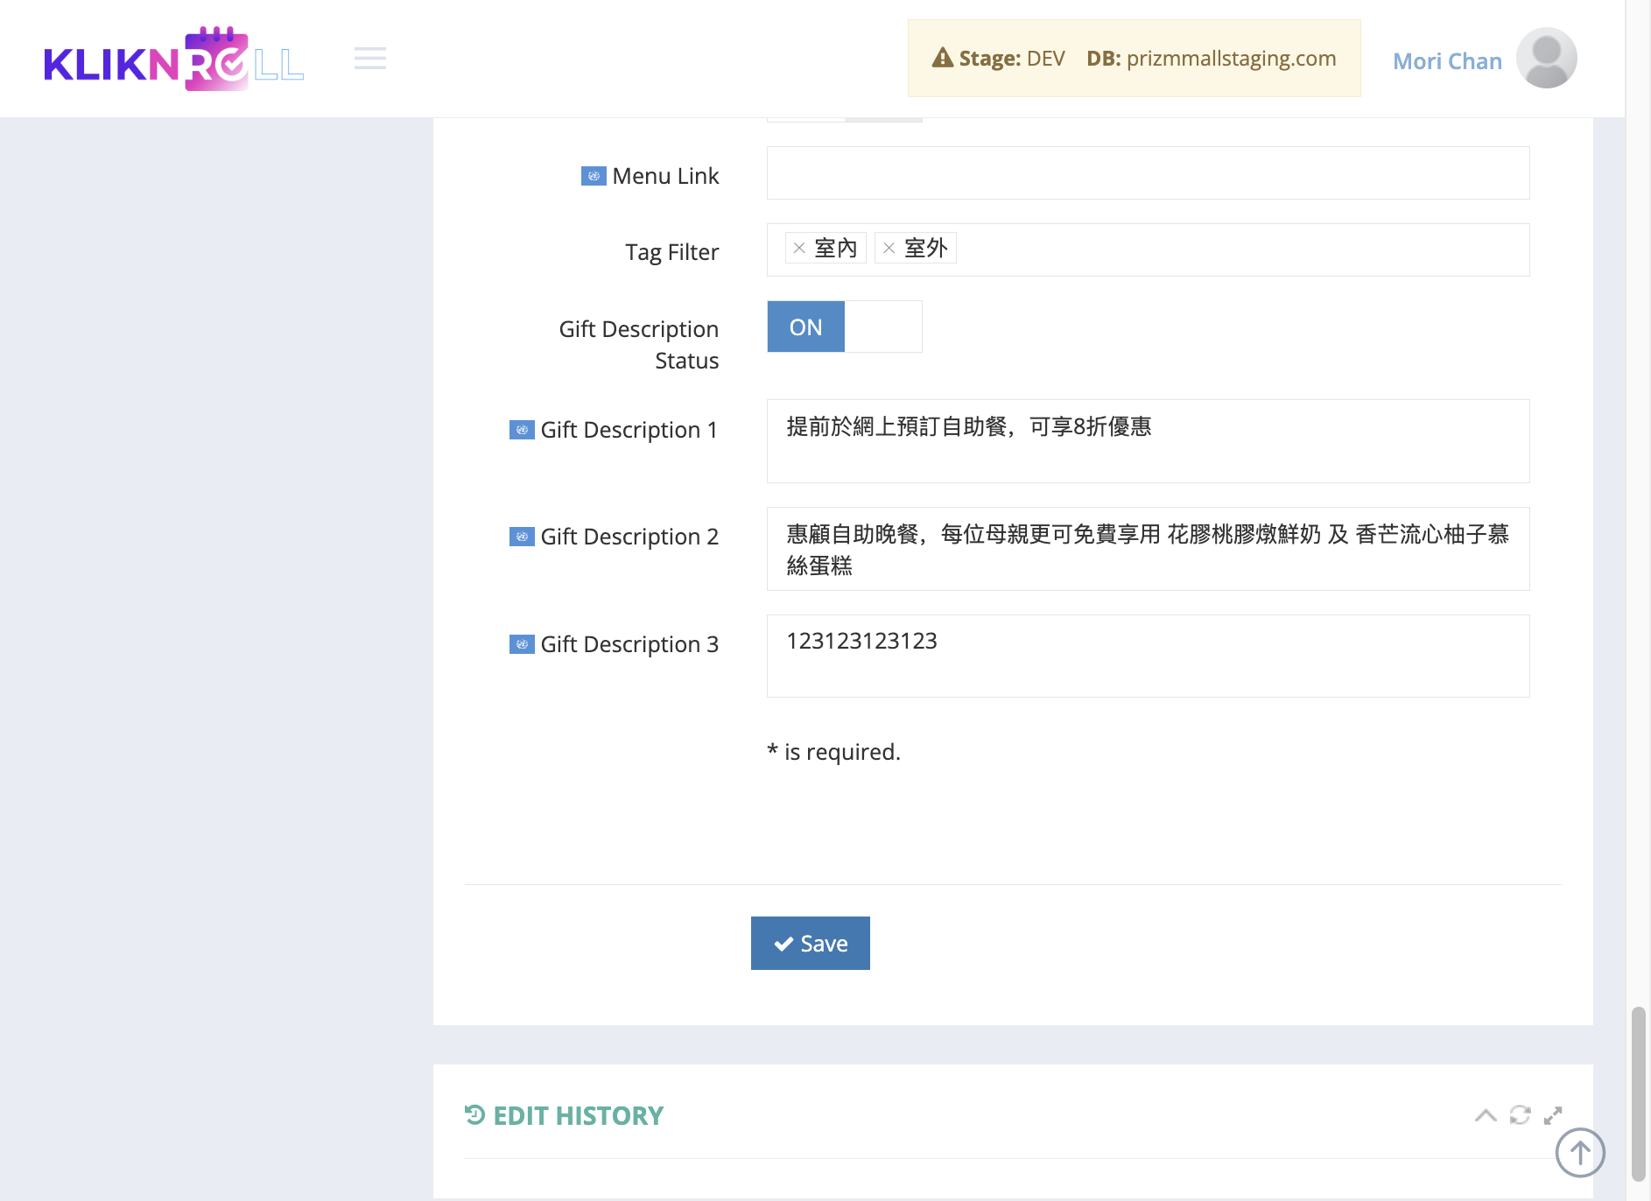
Task: Click the DB prizmmallstaging.com text
Action: coord(1212,59)
